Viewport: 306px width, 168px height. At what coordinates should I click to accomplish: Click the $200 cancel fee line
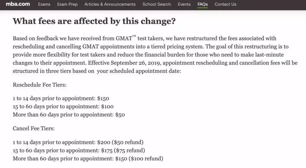click(78, 142)
